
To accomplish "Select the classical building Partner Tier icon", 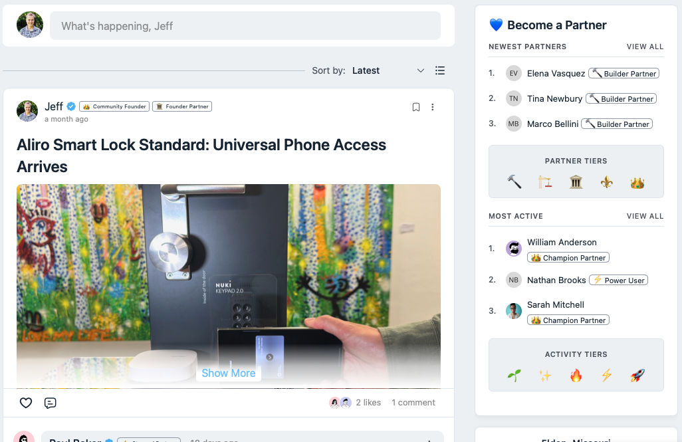I will 576,182.
